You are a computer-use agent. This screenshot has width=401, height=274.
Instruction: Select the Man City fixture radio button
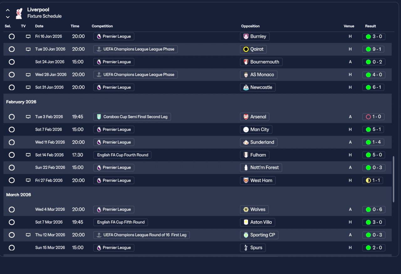pyautogui.click(x=12, y=129)
